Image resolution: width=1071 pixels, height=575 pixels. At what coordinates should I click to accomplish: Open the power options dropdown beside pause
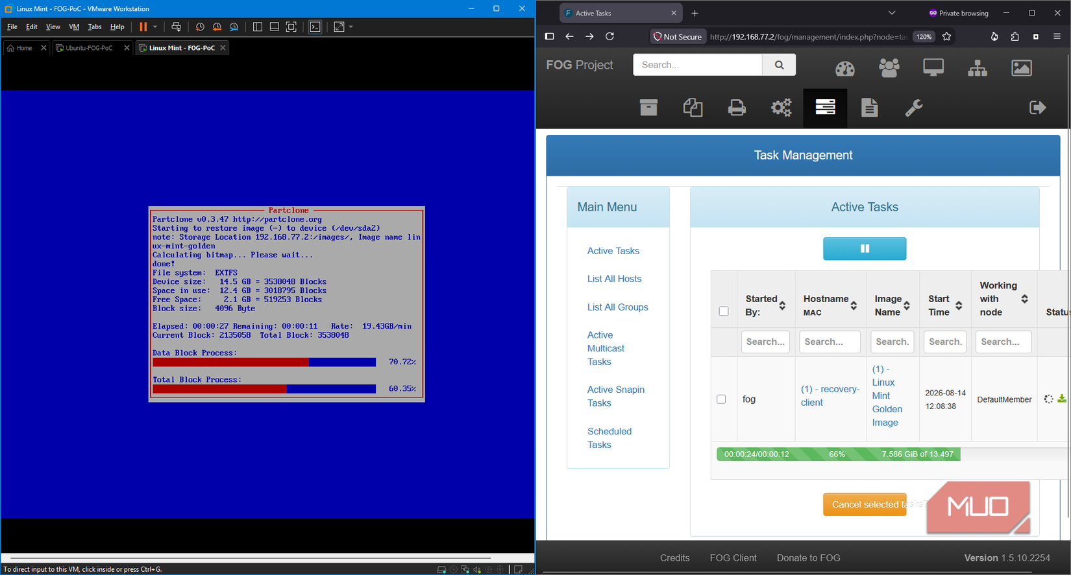coord(155,27)
